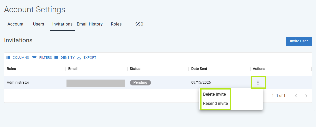Open the Filters panel
Screen dimensions: 316x127
coord(42,58)
